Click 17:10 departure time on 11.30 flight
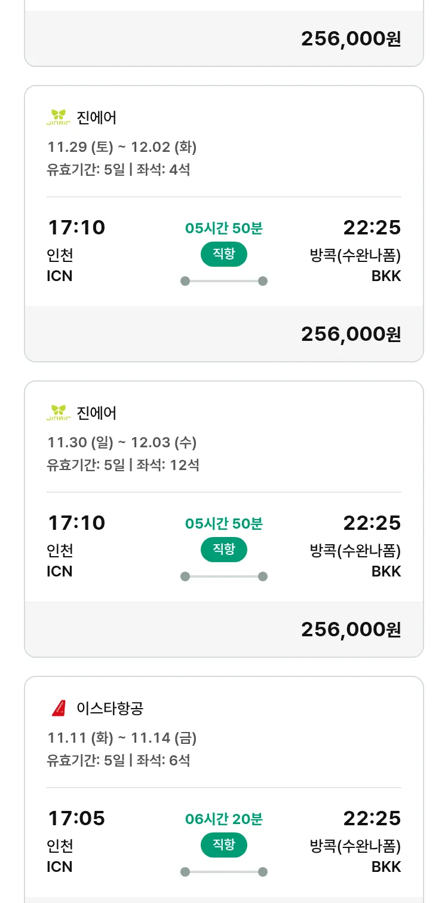This screenshot has height=903, width=448. [76, 523]
